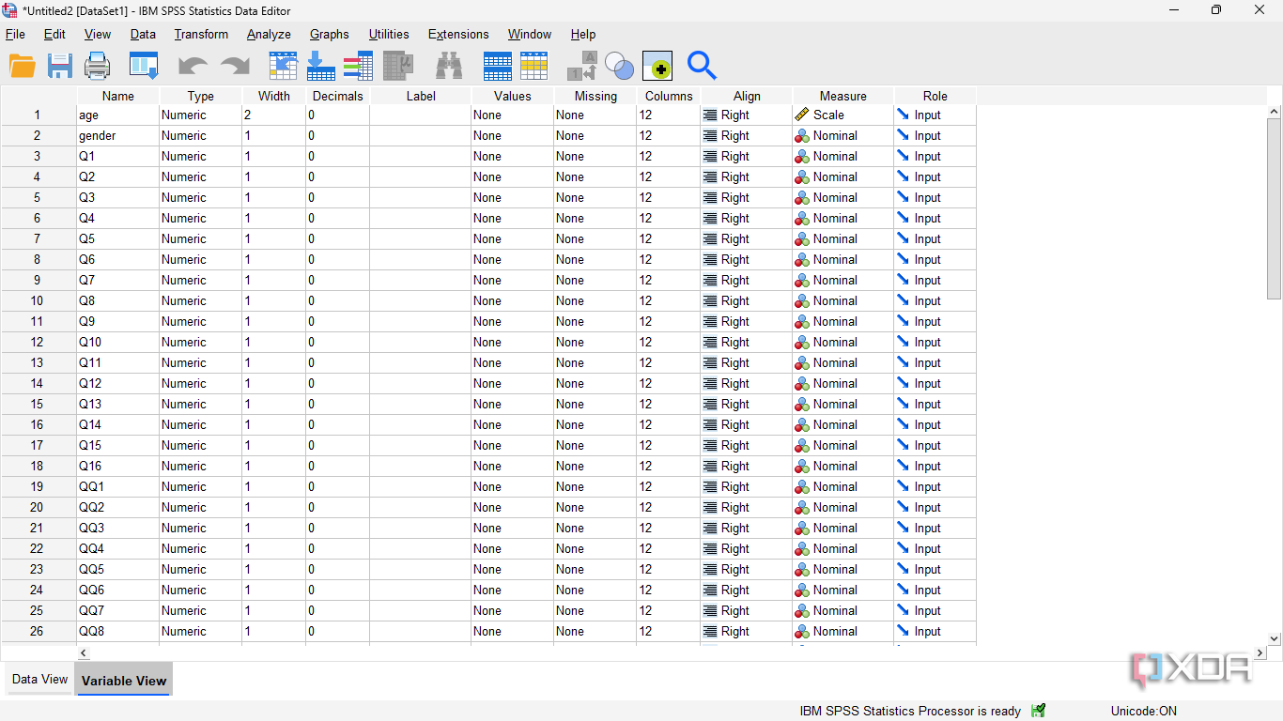This screenshot has height=721, width=1283.
Task: Click the Align cell for Q5
Action: pos(747,238)
